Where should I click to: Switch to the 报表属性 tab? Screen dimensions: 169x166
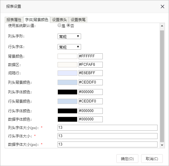(14, 20)
